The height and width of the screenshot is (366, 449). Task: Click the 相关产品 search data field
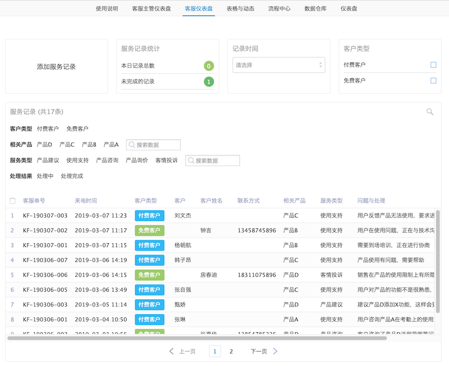[x=153, y=145]
